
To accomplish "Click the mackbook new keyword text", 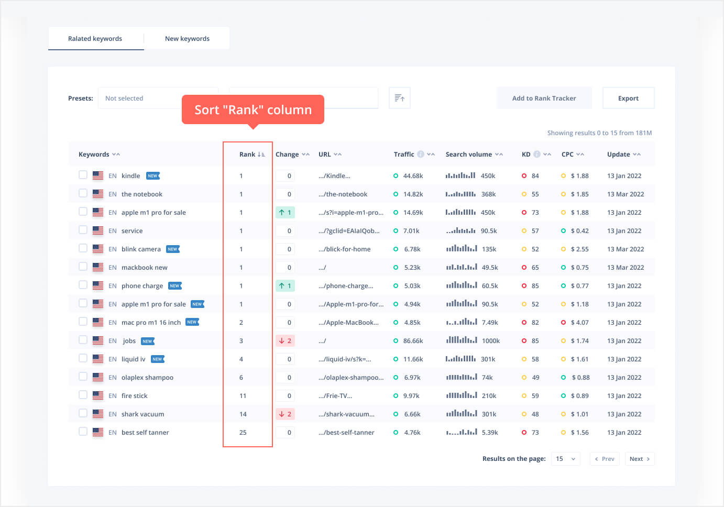I will point(145,268).
